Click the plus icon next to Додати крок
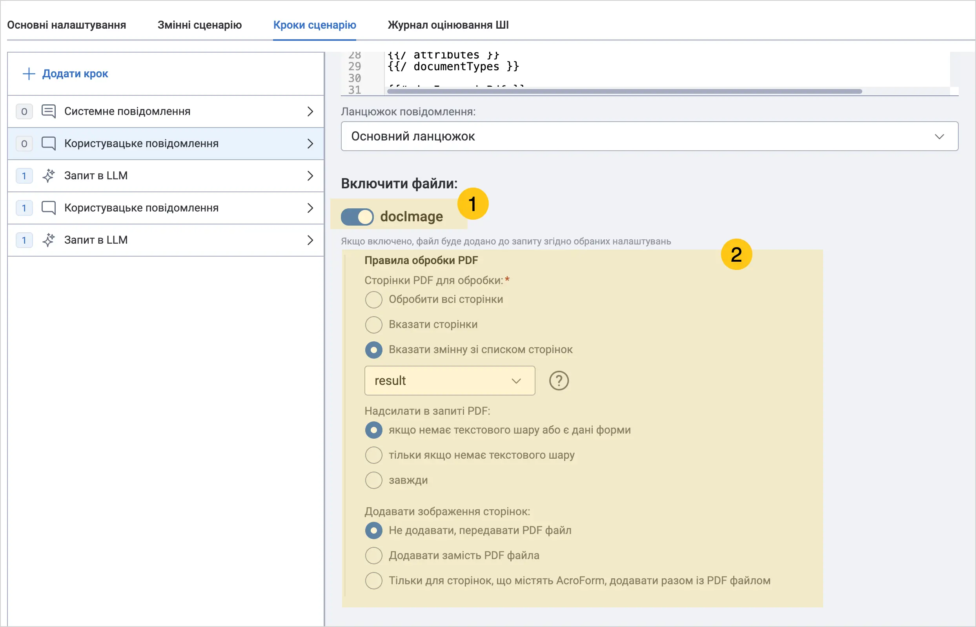This screenshot has height=627, width=976. 29,74
